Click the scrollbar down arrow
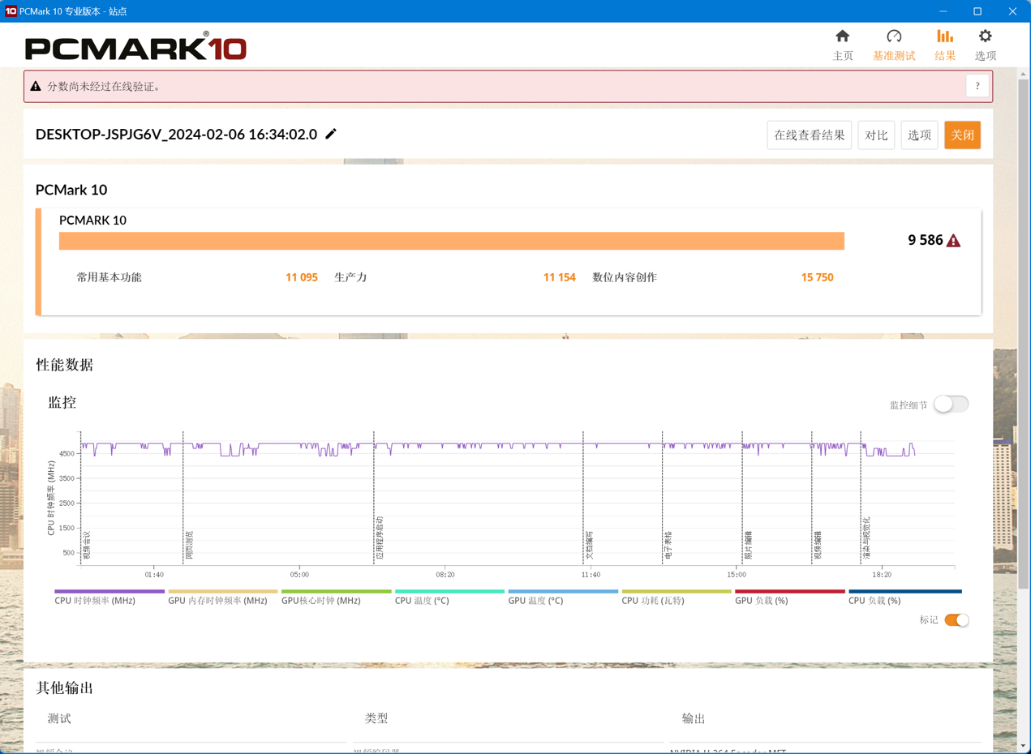Screen dimensions: 1031x754 (x=1024, y=746)
